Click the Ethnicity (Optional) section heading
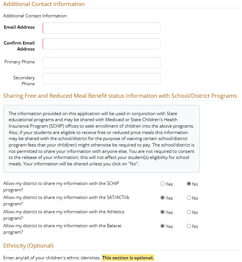The width and height of the screenshot is (242, 262). [x=28, y=246]
